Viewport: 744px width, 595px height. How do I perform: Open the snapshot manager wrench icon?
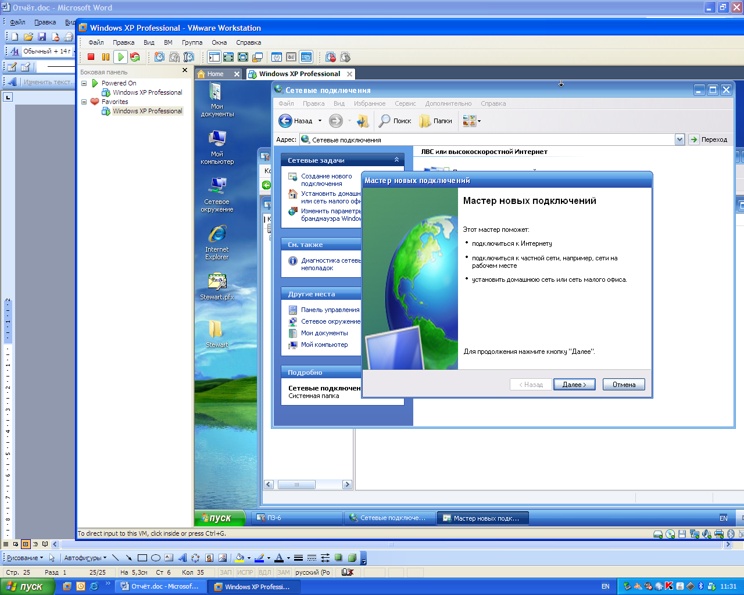pyautogui.click(x=188, y=57)
